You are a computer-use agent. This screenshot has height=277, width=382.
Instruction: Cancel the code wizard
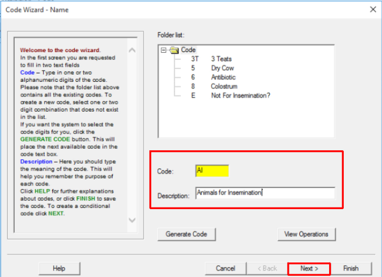point(225,269)
